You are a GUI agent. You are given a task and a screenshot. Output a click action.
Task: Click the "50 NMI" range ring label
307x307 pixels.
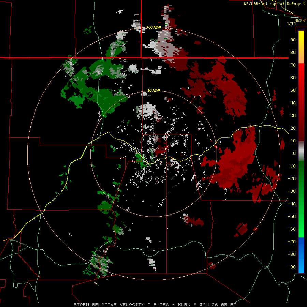[x=153, y=90]
